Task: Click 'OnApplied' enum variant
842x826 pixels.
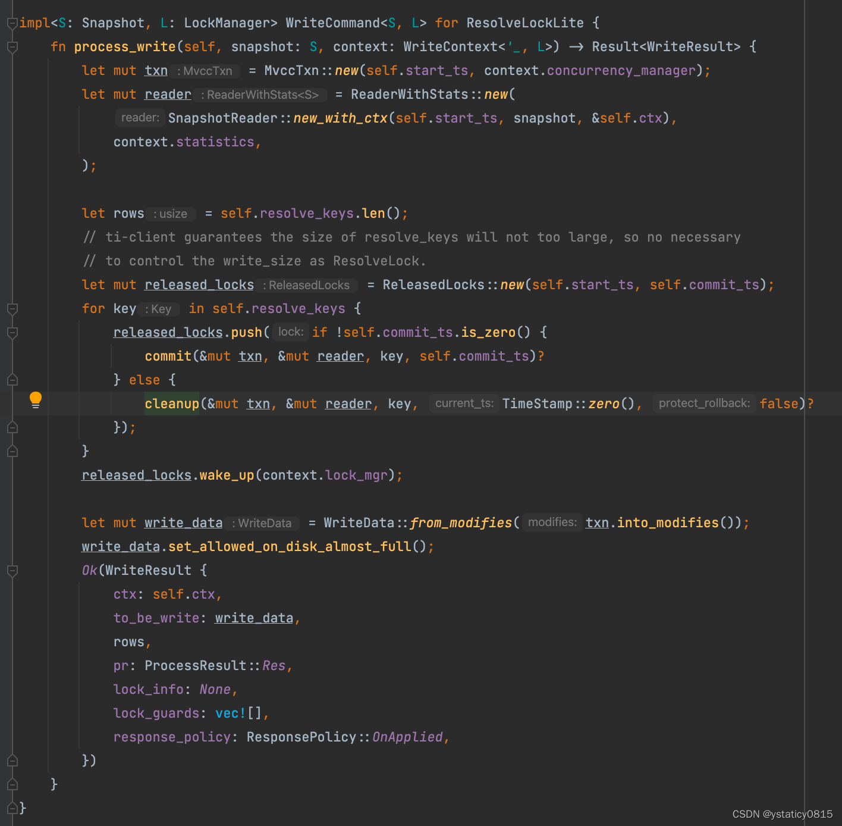Action: (408, 737)
